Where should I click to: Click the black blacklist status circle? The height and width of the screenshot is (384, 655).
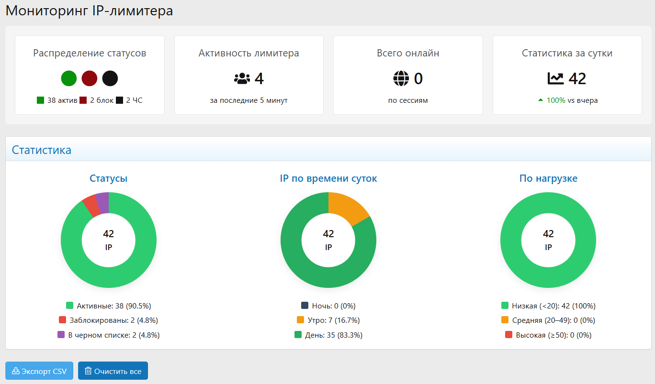point(110,78)
